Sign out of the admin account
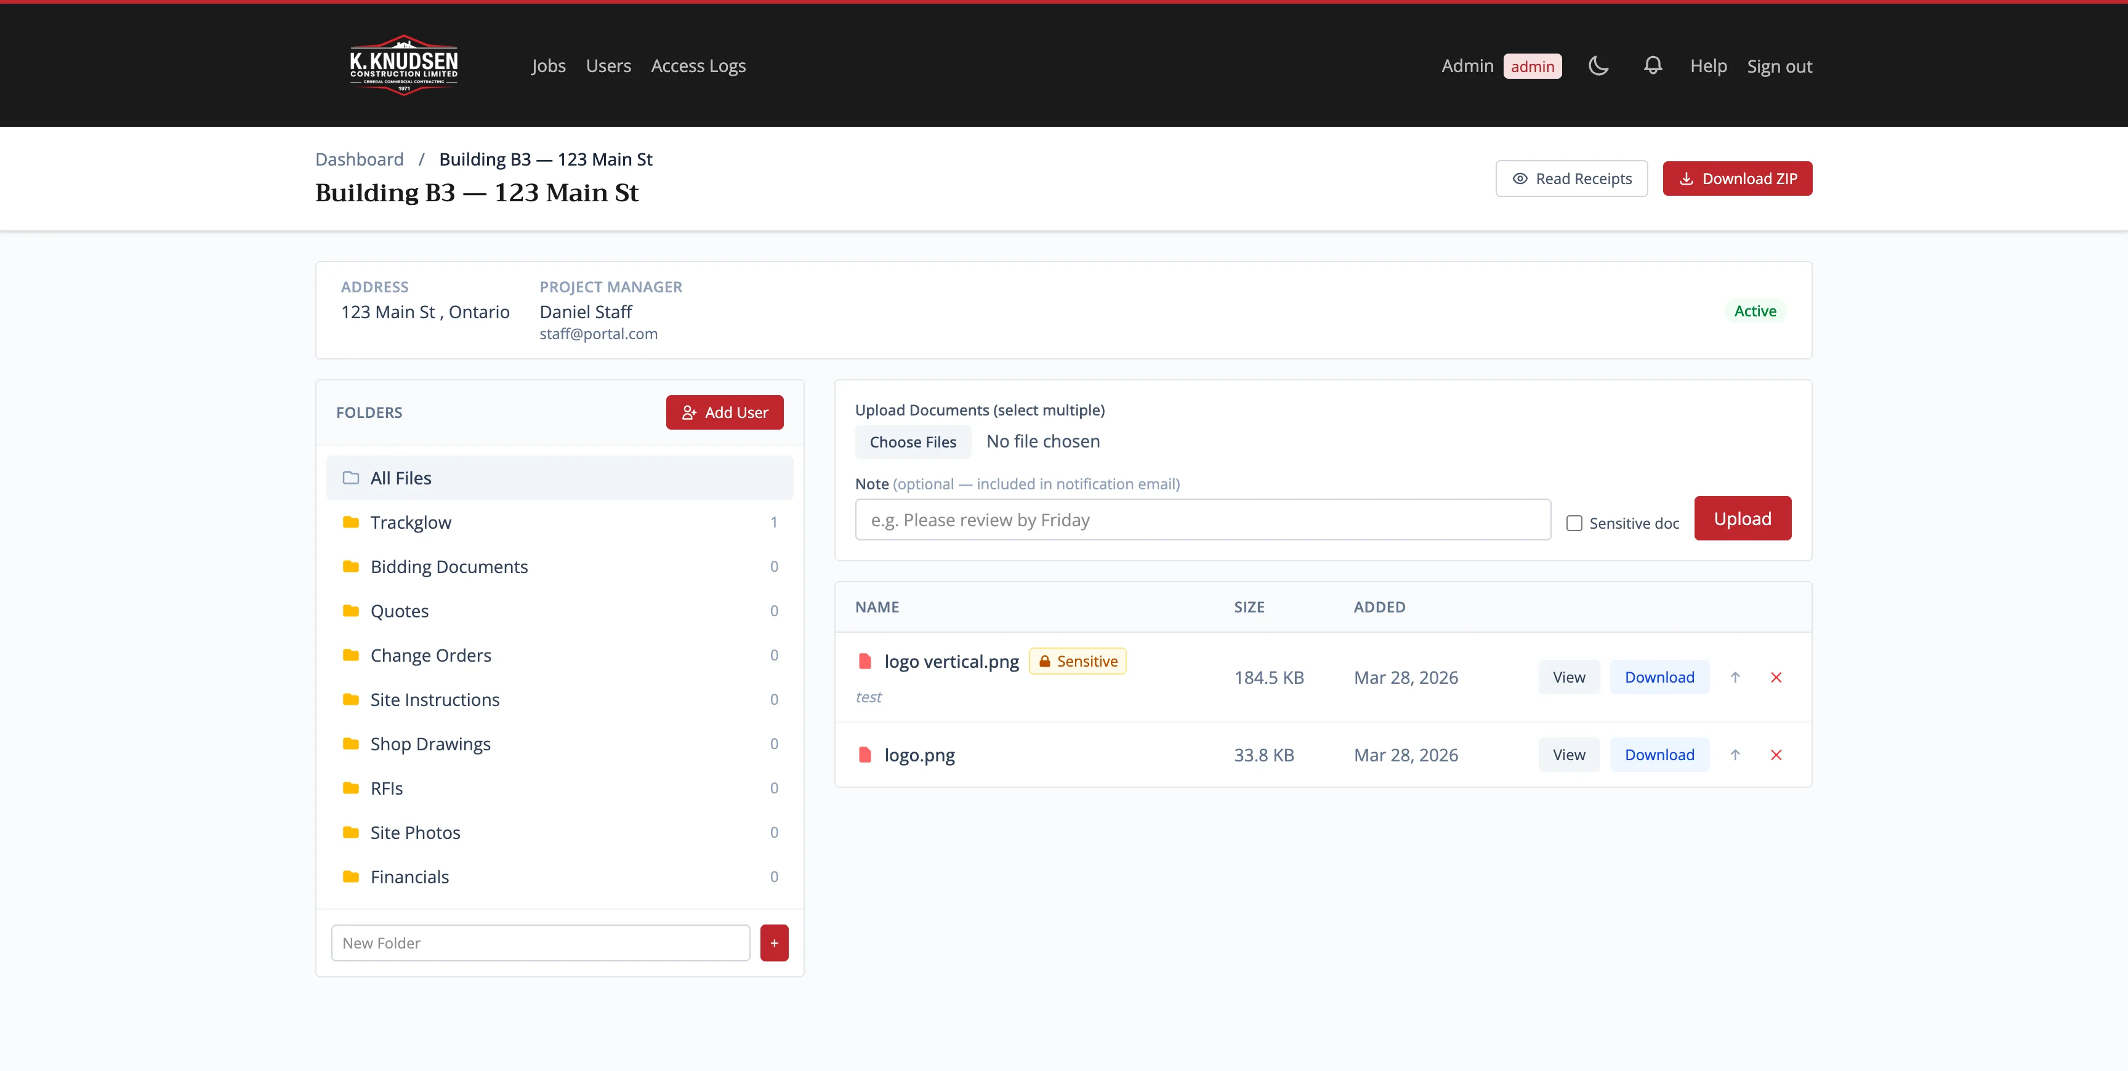This screenshot has width=2128, height=1071. tap(1779, 65)
